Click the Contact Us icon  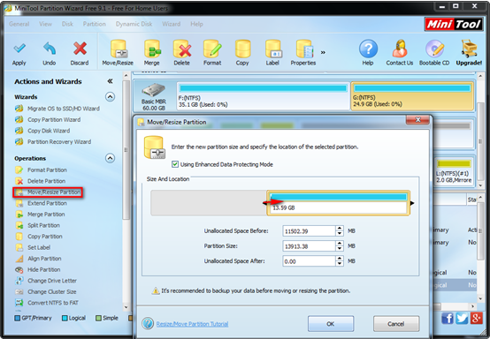(x=400, y=49)
